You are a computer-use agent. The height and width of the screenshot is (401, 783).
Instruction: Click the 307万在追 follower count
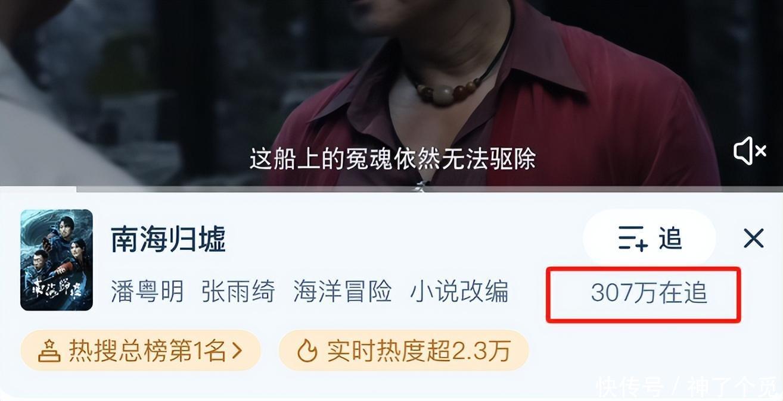(649, 293)
